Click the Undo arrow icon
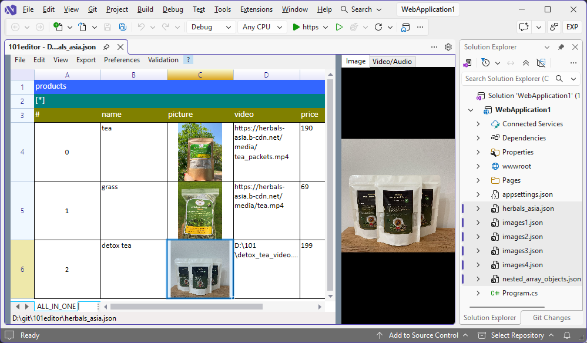The width and height of the screenshot is (587, 343). (x=141, y=27)
